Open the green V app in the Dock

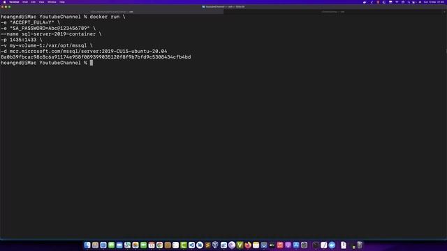pos(240,245)
